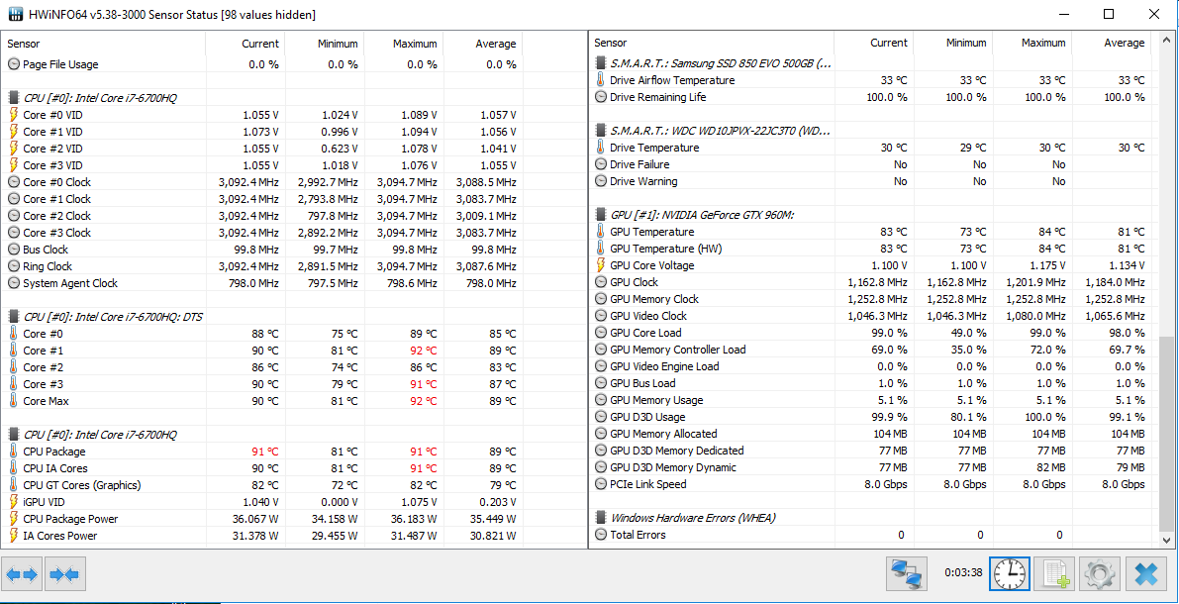Screen dimensions: 1179x604
Task: Click the Page File Usage gauge icon
Action: tap(14, 64)
